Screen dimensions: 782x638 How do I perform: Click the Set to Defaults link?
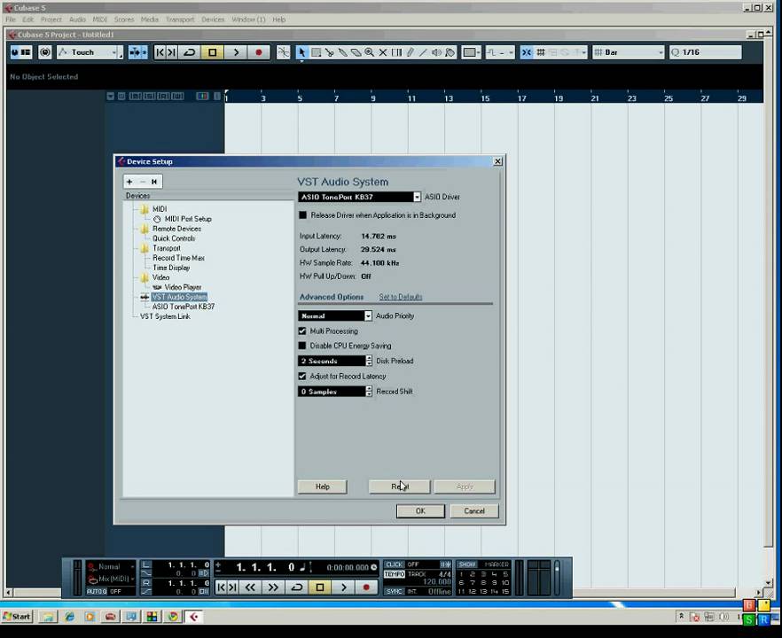(x=401, y=297)
